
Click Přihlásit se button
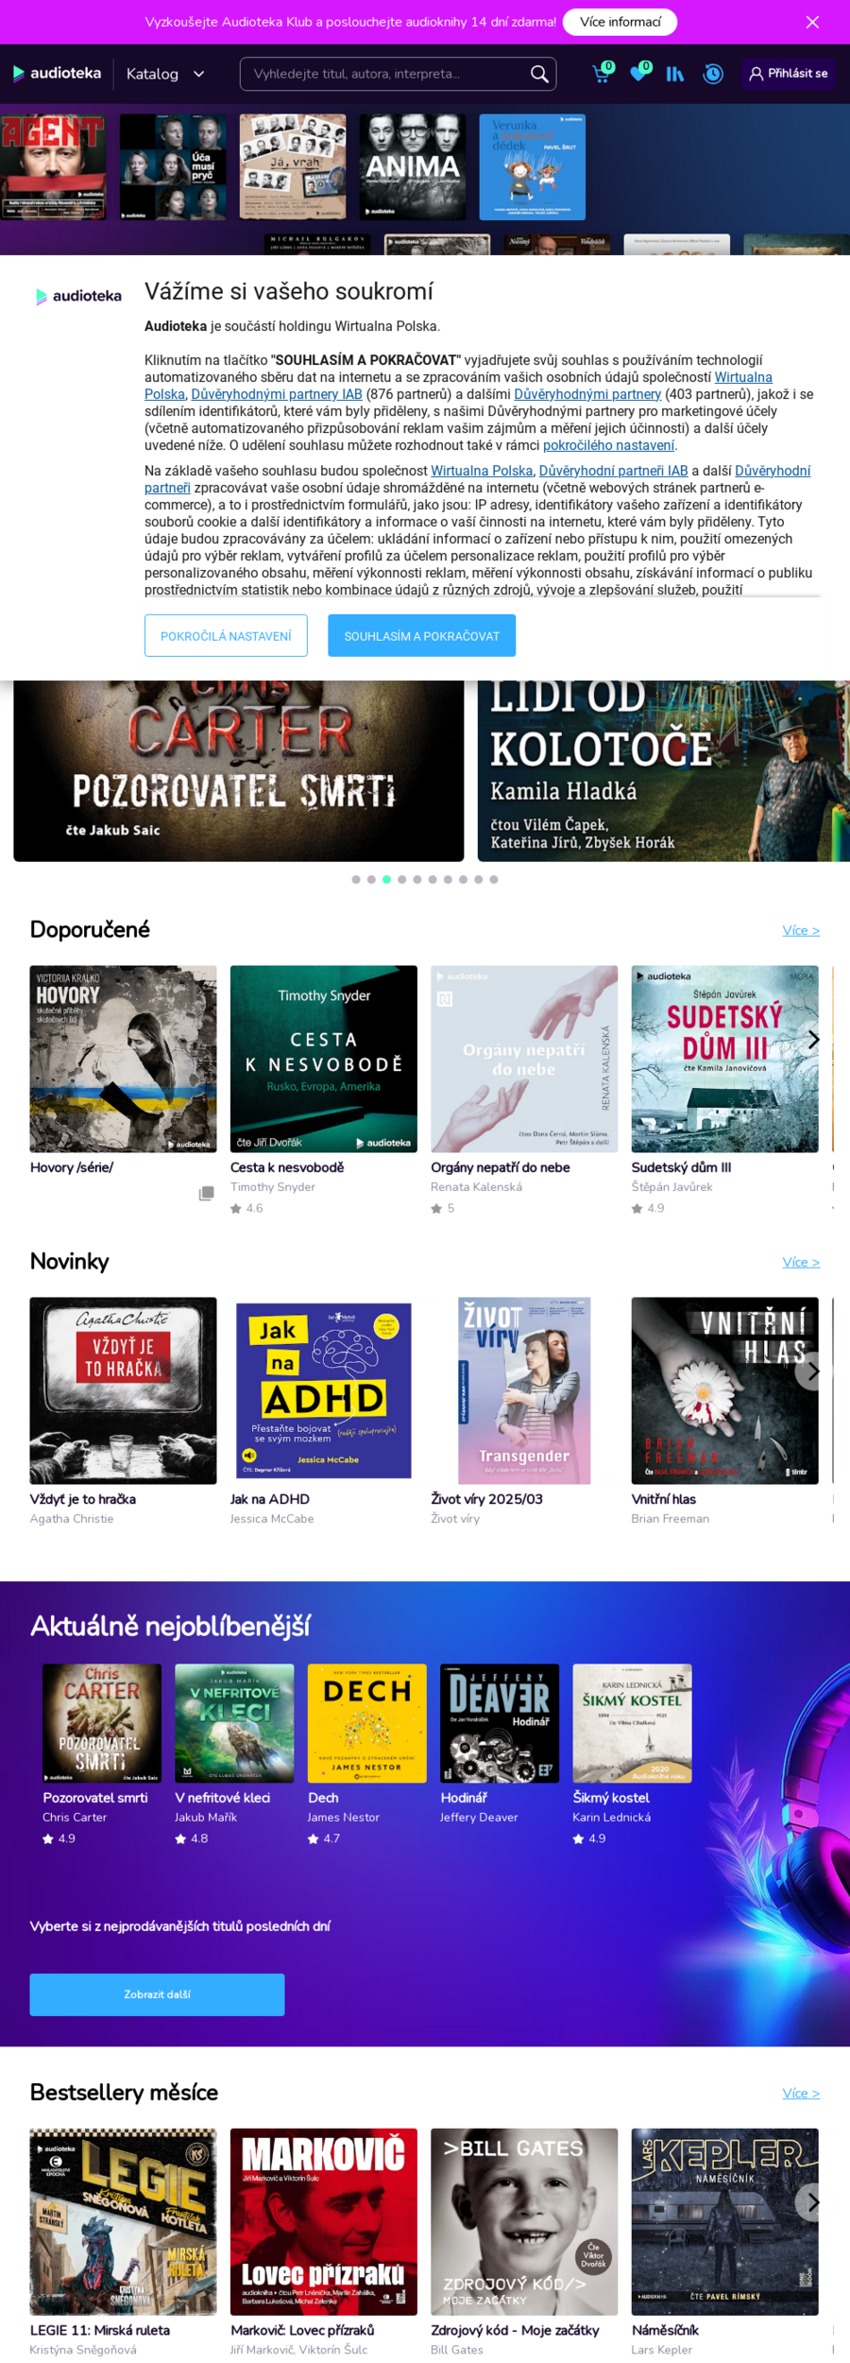788,74
